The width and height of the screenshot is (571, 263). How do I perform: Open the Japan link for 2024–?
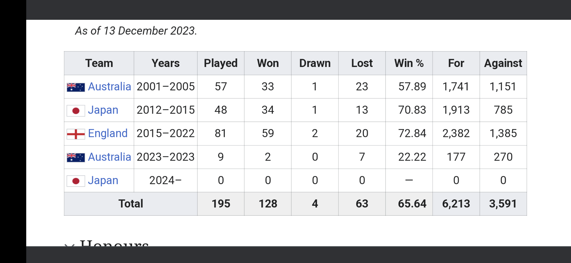coord(103,181)
